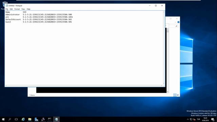217x122 pixels.
Task: Maximize the File Explorer window behind Notepad
Action: 171,18
